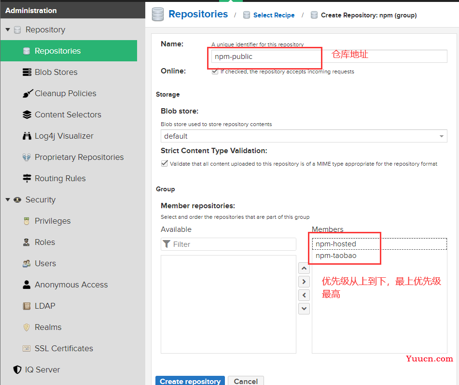Click the move-down arrow for member order
This screenshot has height=385, width=459.
click(x=304, y=309)
